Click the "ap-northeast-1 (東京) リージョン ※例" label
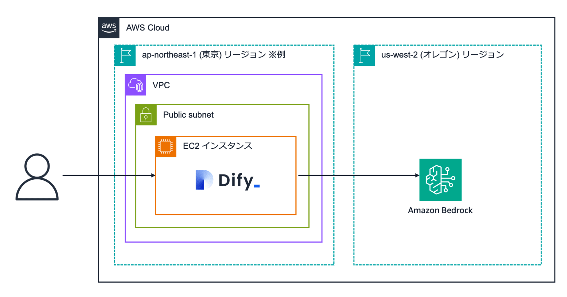 [213, 55]
